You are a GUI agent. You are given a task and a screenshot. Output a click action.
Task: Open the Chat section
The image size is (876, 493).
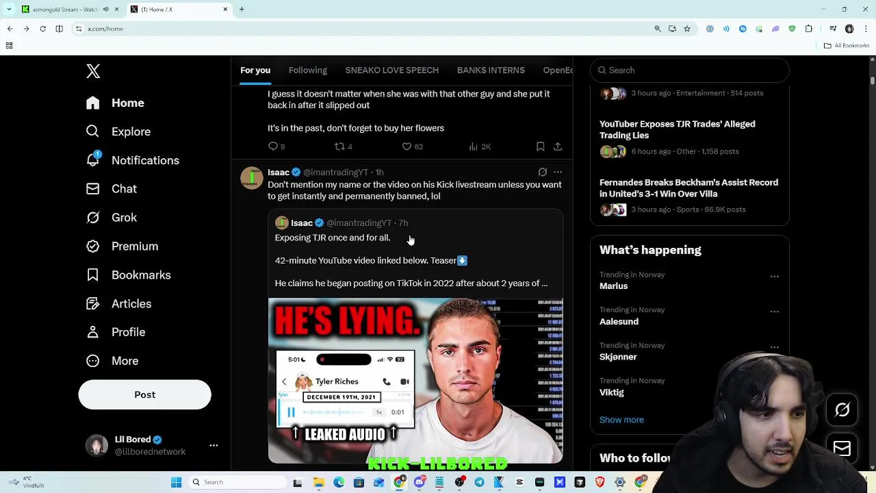tap(111, 189)
